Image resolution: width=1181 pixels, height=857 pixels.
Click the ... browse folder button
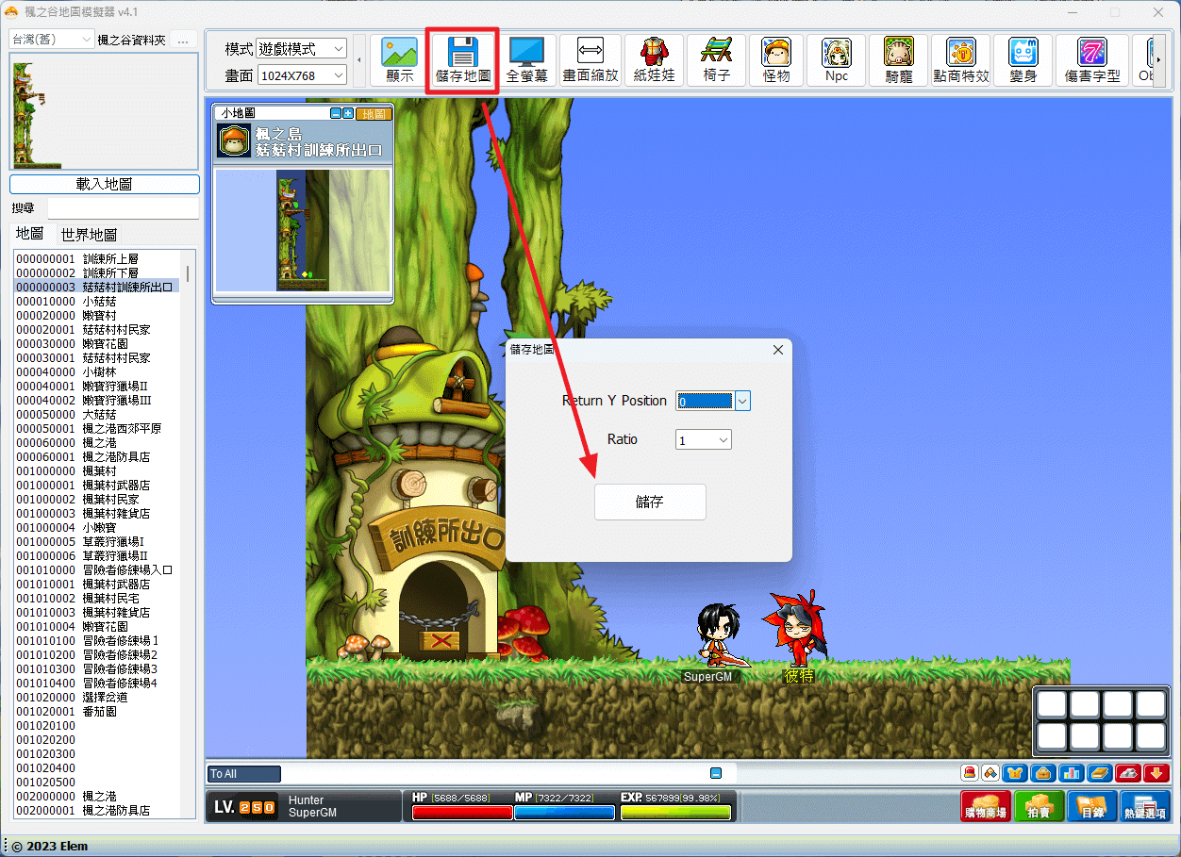click(x=184, y=40)
